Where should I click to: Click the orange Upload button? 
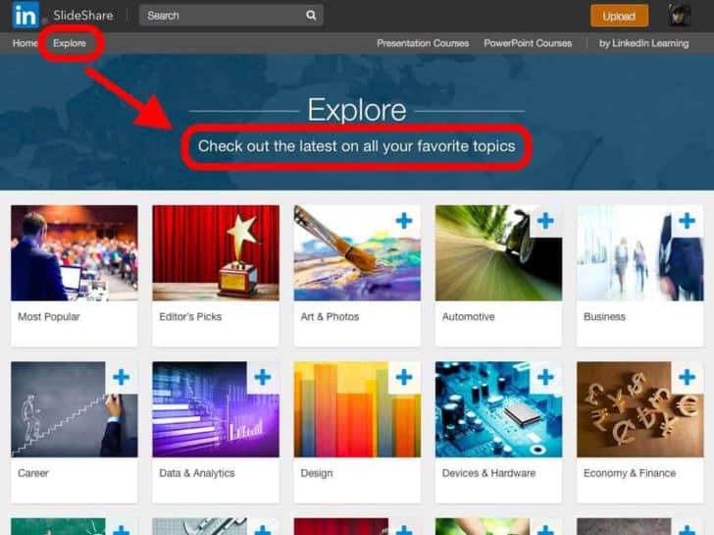(x=619, y=16)
